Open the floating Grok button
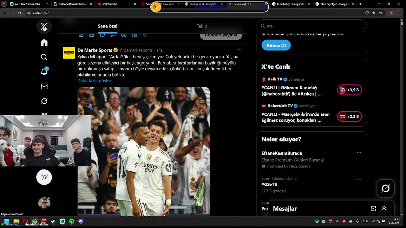This screenshot has width=406, height=228. [x=385, y=189]
